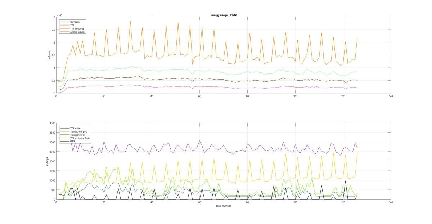Select the "Analog circuits" legend entry label

77,32
